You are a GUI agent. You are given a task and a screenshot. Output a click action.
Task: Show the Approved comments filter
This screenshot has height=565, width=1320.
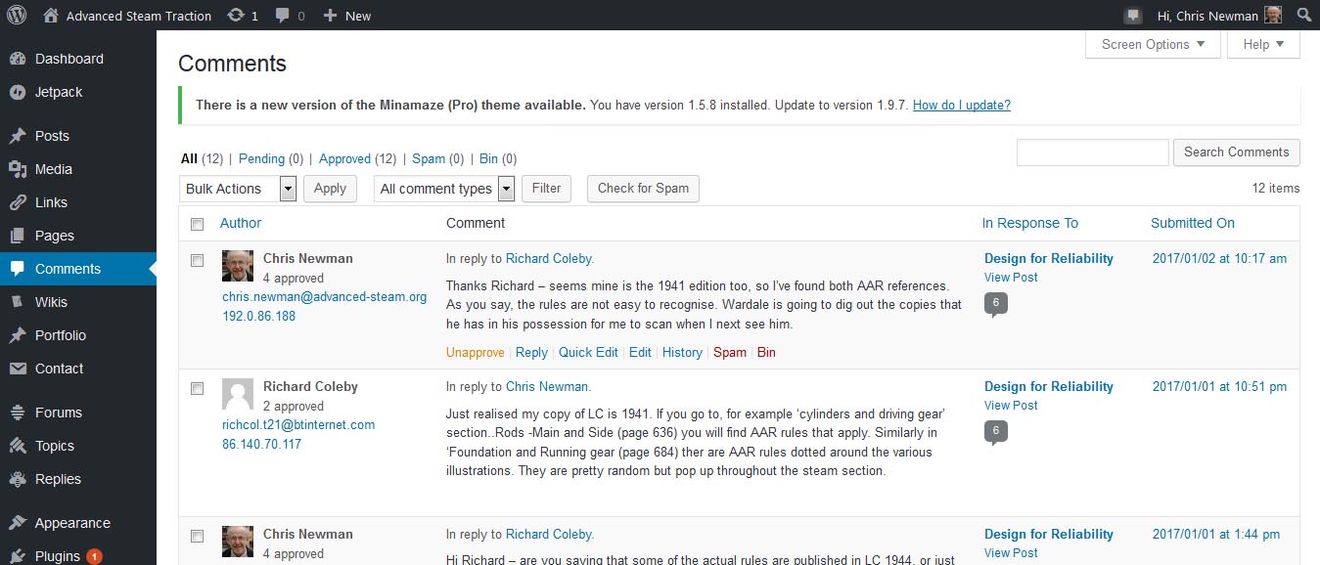pyautogui.click(x=344, y=158)
